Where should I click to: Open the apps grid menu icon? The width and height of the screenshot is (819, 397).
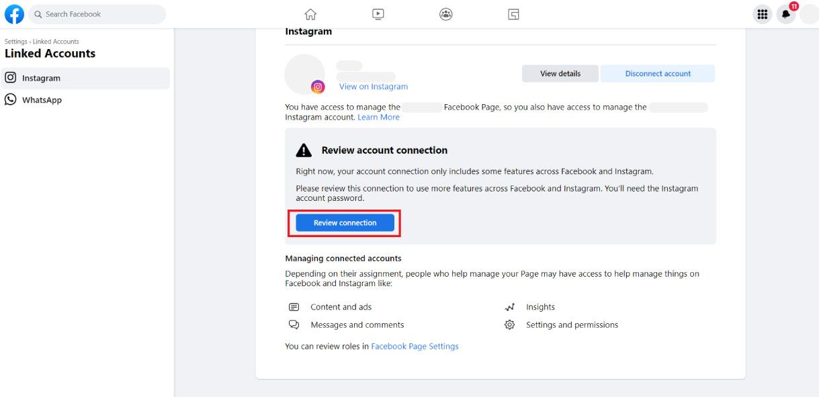pyautogui.click(x=762, y=14)
